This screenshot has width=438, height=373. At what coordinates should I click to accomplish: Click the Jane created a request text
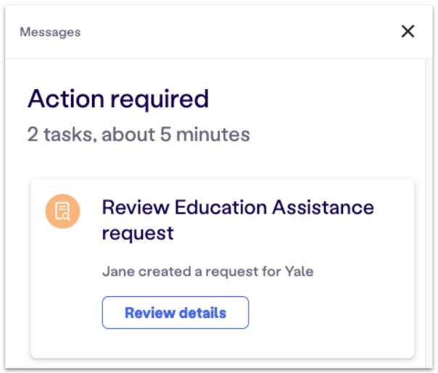[x=207, y=272]
